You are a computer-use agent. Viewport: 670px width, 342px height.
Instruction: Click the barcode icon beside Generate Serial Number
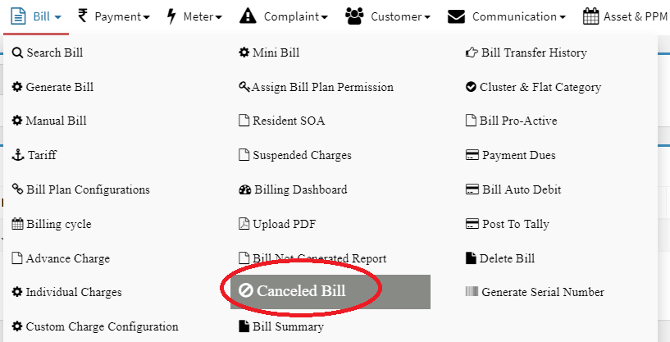472,292
